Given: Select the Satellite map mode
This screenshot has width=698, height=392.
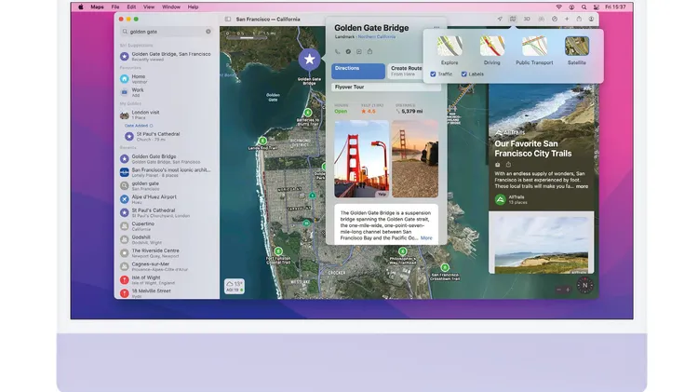Looking at the screenshot, I should point(576,51).
